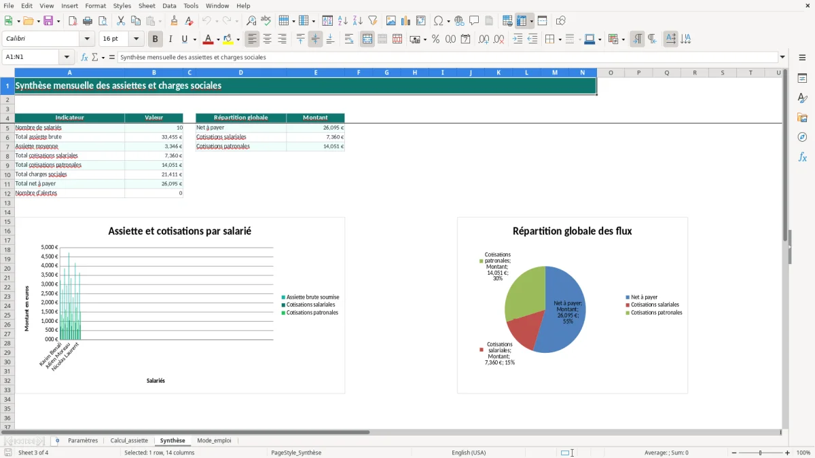Open borders dropdown arrow
Image resolution: width=815 pixels, height=458 pixels.
(559, 39)
